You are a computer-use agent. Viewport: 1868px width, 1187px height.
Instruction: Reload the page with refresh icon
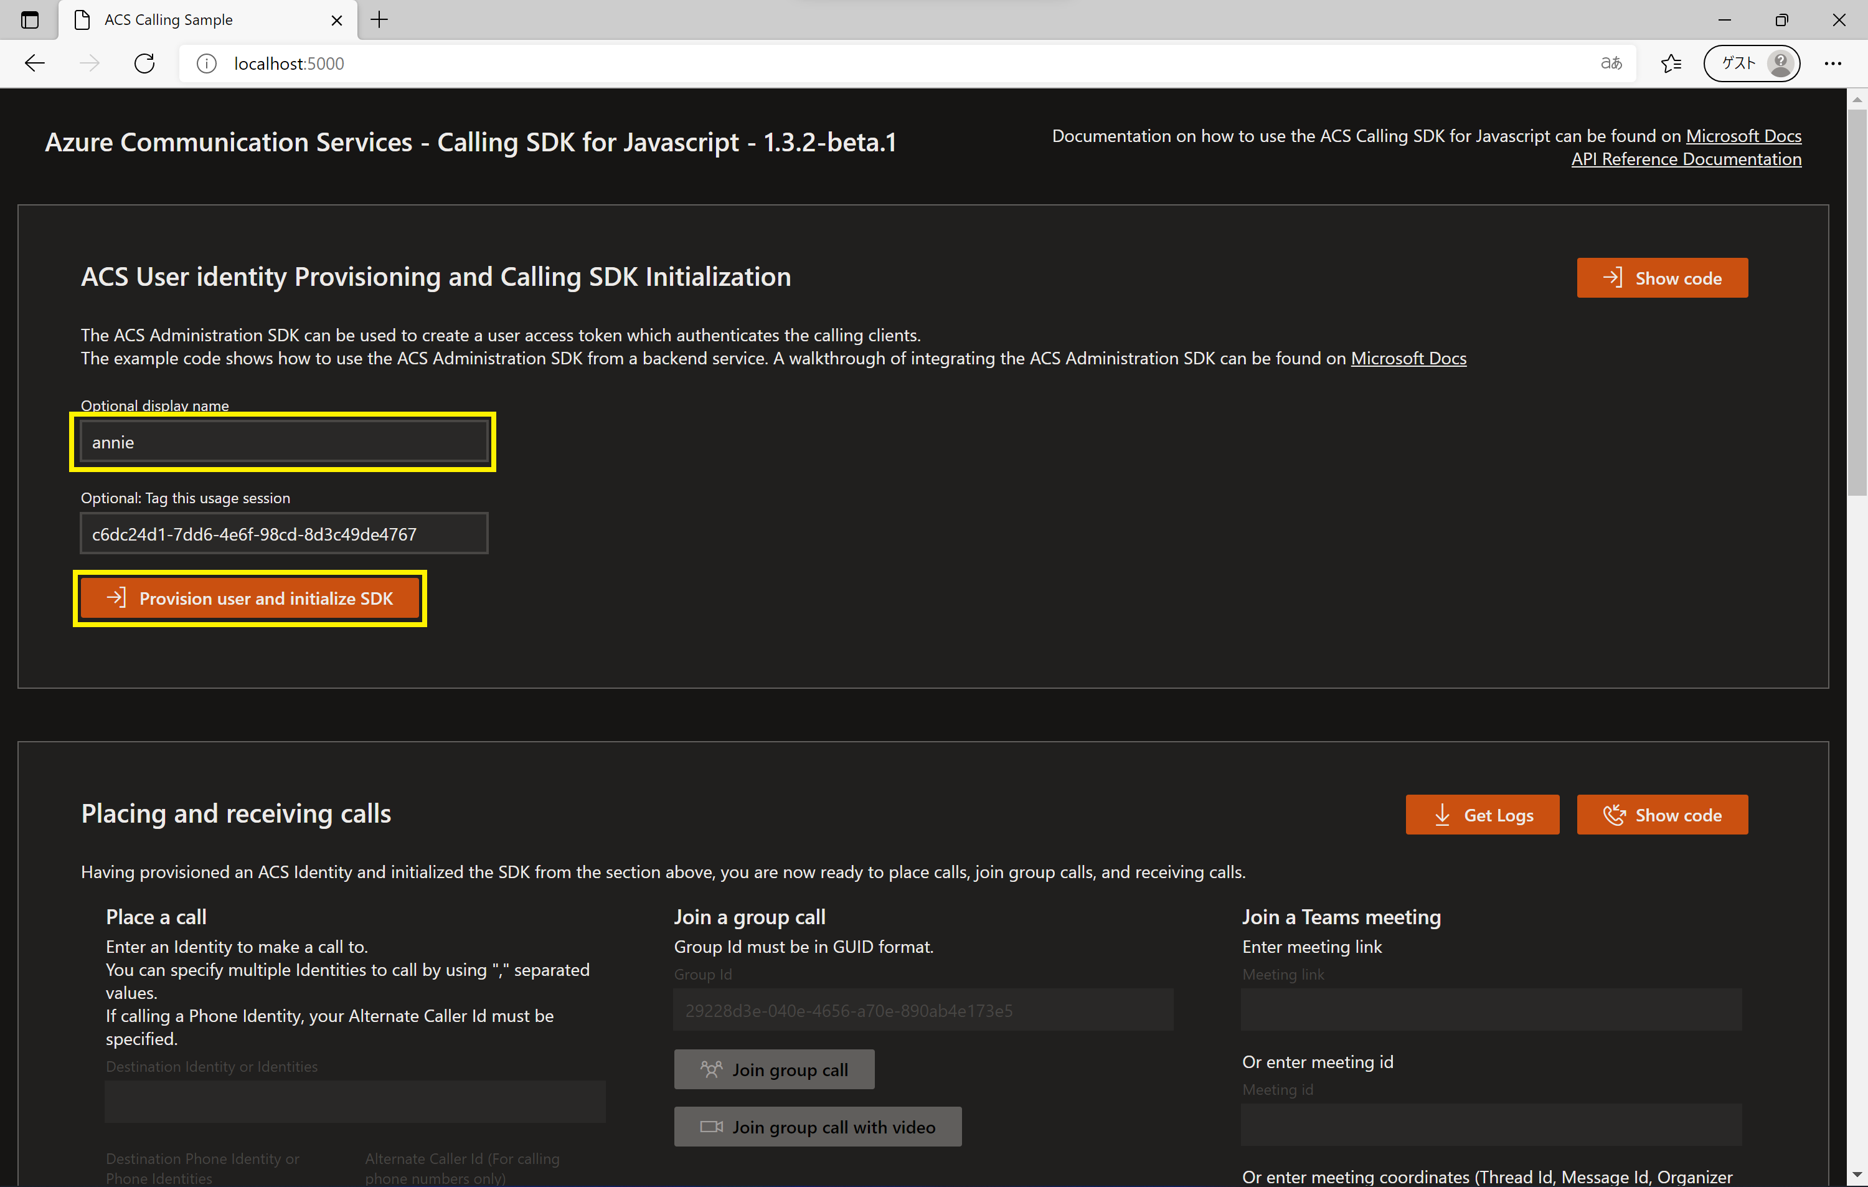tap(144, 64)
